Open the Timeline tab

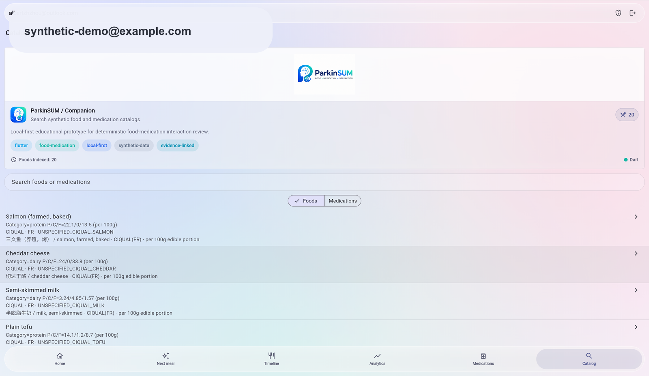pyautogui.click(x=271, y=359)
